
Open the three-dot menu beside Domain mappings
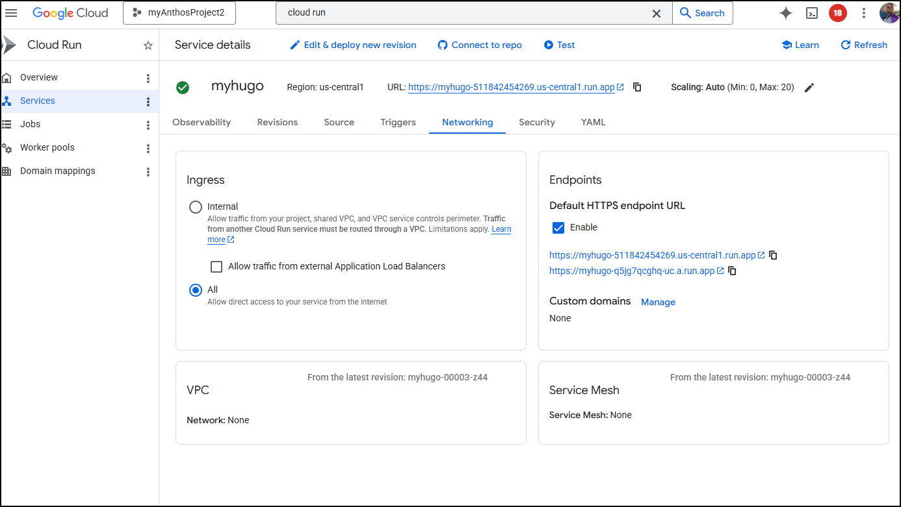pos(148,171)
